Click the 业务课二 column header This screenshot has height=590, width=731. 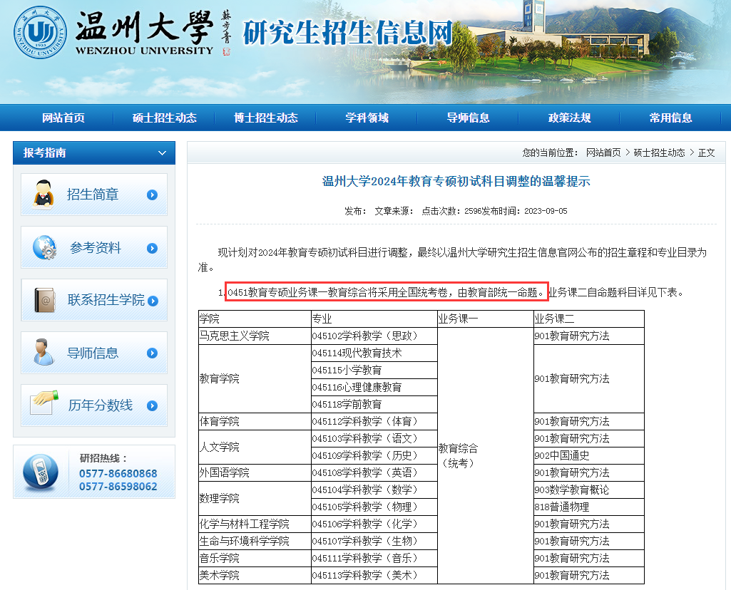tap(589, 319)
